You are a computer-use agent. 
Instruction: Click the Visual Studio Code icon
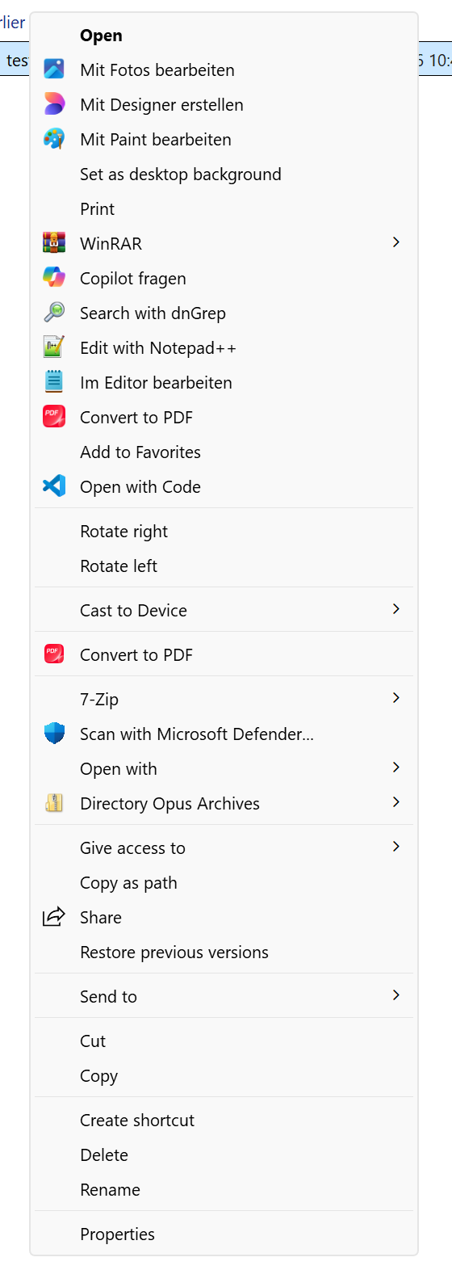coord(54,486)
